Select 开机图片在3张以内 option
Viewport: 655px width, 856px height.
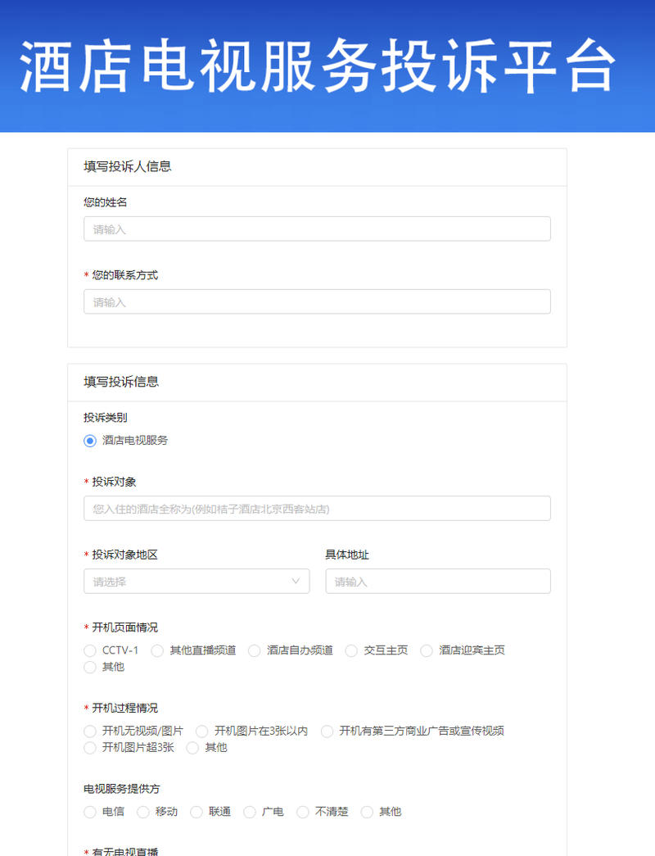202,731
